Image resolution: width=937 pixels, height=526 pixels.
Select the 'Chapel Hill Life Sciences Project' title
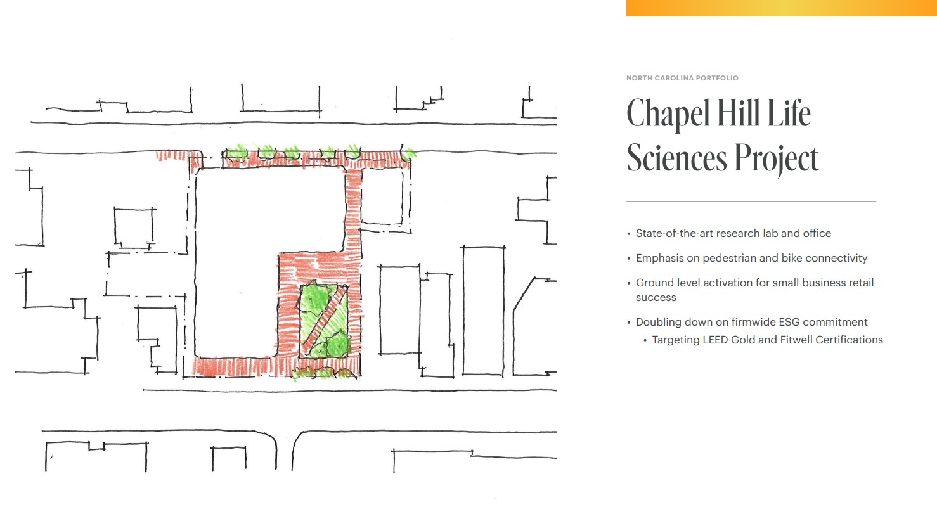pyautogui.click(x=723, y=136)
